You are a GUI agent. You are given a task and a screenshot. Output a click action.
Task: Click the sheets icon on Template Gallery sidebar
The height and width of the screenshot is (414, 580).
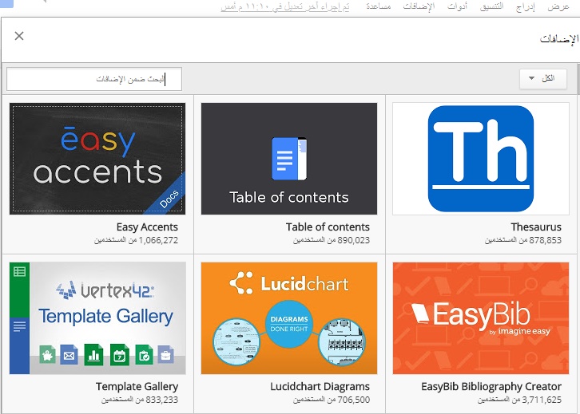tap(19, 272)
